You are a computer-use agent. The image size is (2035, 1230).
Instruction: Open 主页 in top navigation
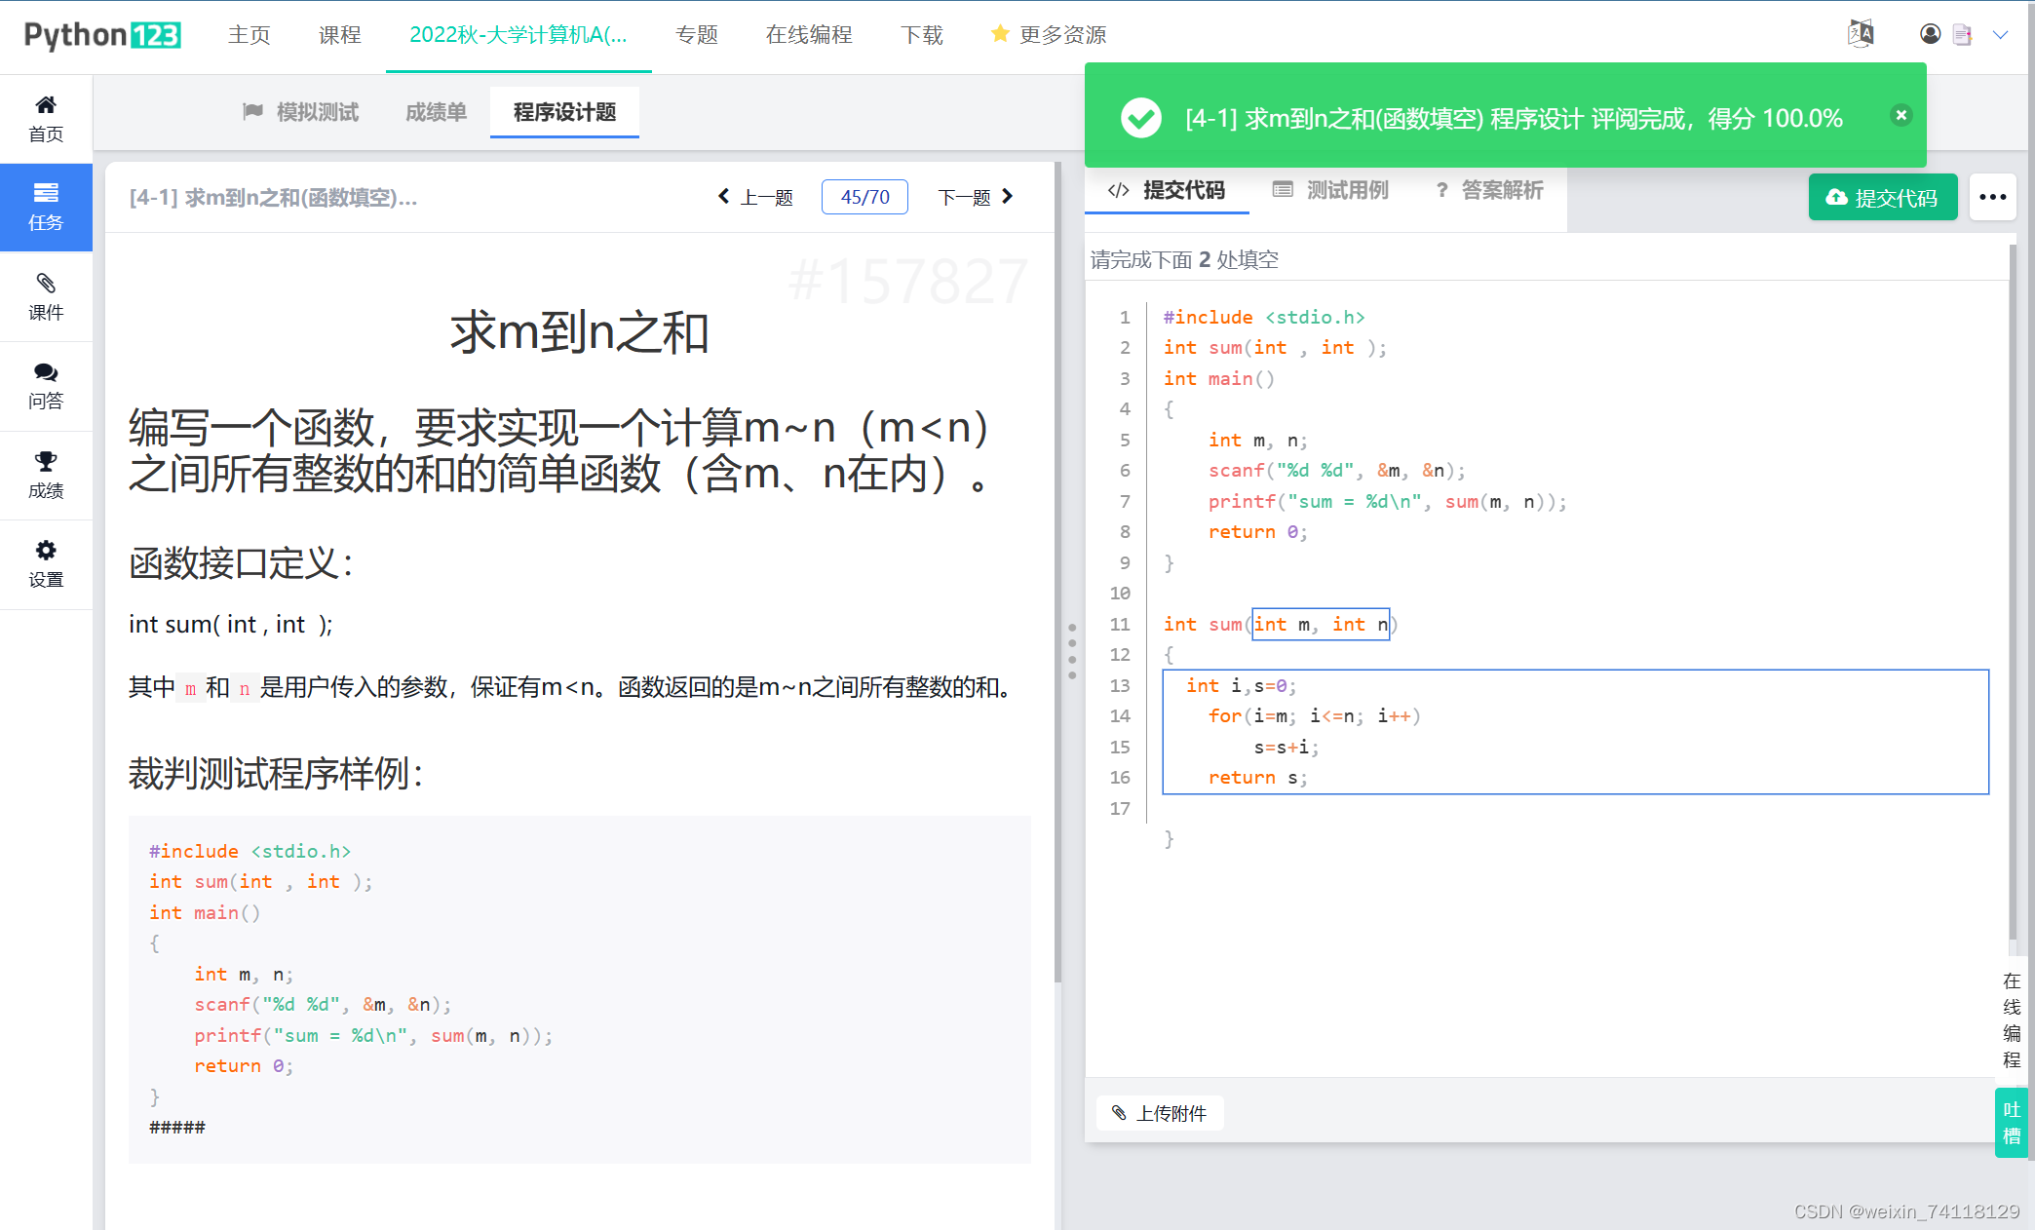point(249,35)
